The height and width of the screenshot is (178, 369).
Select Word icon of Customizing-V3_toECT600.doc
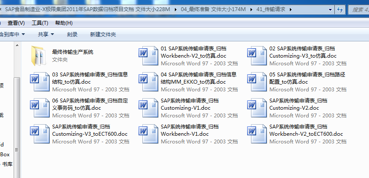click(40, 134)
